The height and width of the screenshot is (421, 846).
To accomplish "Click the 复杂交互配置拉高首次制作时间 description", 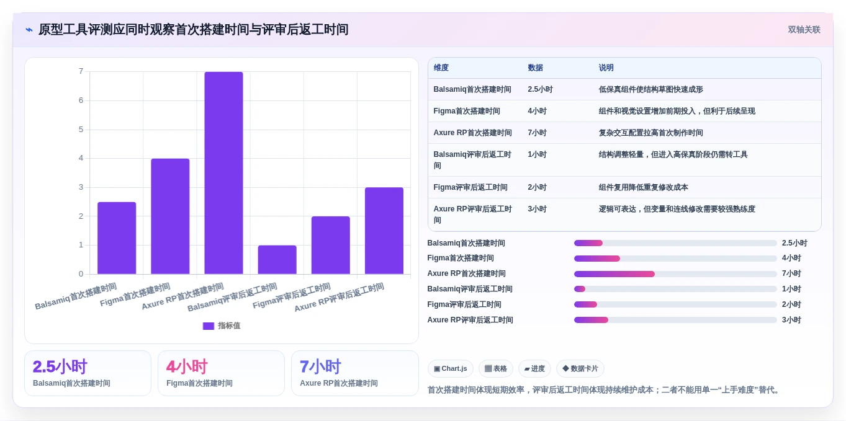I will 650,133.
